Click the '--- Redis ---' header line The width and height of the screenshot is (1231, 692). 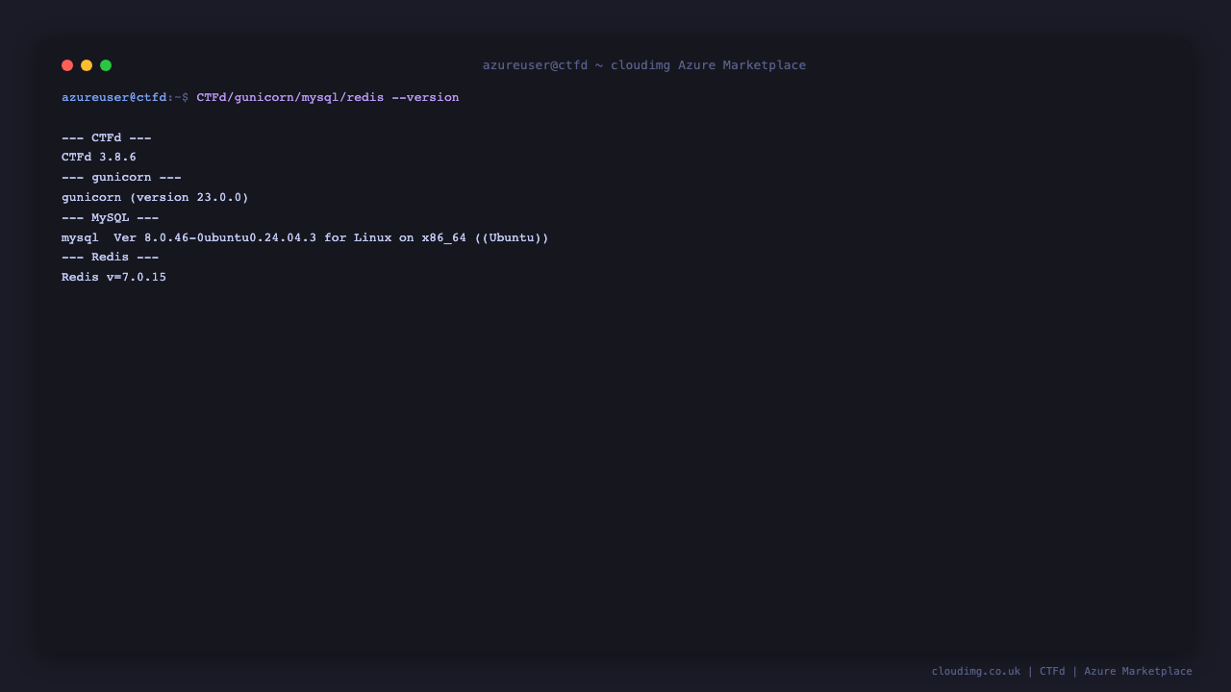click(111, 258)
